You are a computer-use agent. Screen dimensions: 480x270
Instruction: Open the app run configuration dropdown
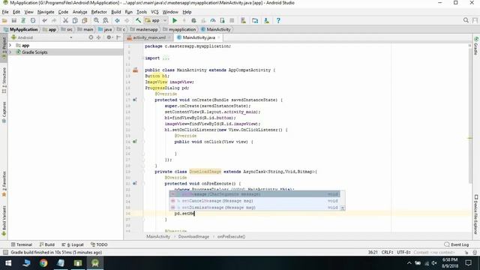tap(156, 20)
